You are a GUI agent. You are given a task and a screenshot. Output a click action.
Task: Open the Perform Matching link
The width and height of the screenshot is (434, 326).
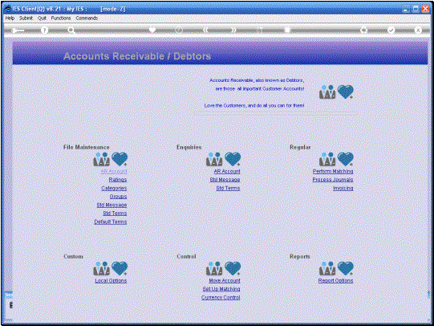333,172
